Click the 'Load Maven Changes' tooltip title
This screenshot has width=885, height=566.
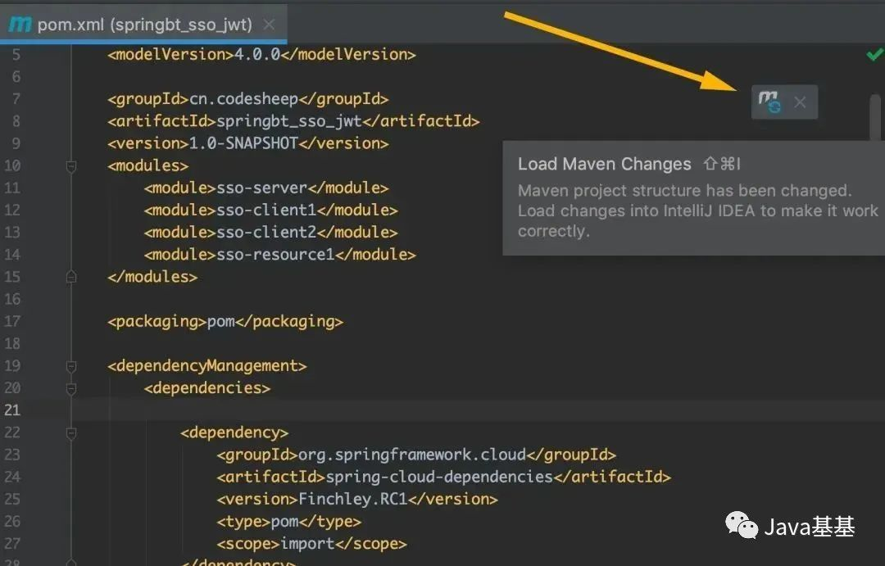coord(605,164)
